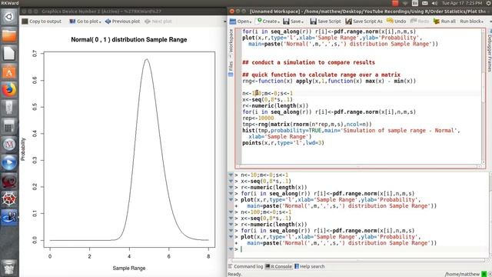Image resolution: width=492 pixels, height=277 pixels.
Task: Click the keyboard layout indicator
Action: click(415, 3)
